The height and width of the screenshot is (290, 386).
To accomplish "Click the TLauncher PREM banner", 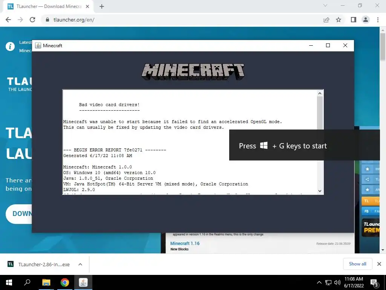I will tap(370, 228).
